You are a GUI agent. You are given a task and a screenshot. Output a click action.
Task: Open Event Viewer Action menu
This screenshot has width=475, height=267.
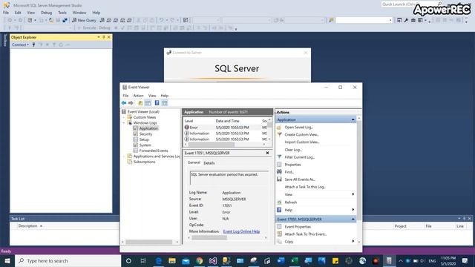tap(138, 96)
